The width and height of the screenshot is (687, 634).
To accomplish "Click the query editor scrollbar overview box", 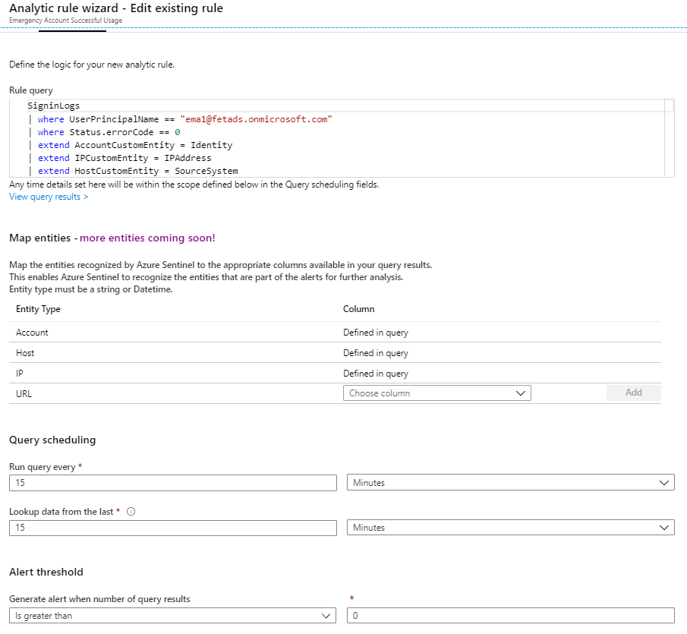I will click(669, 106).
